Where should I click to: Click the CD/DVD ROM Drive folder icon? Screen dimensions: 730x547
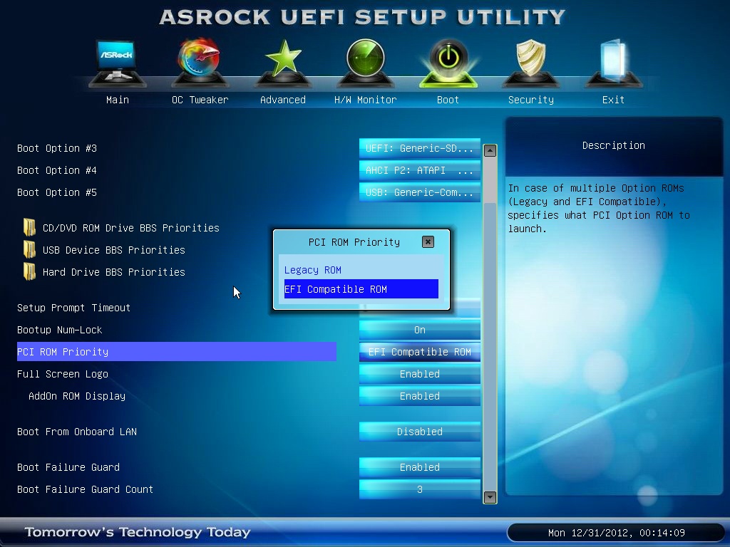[x=29, y=227]
